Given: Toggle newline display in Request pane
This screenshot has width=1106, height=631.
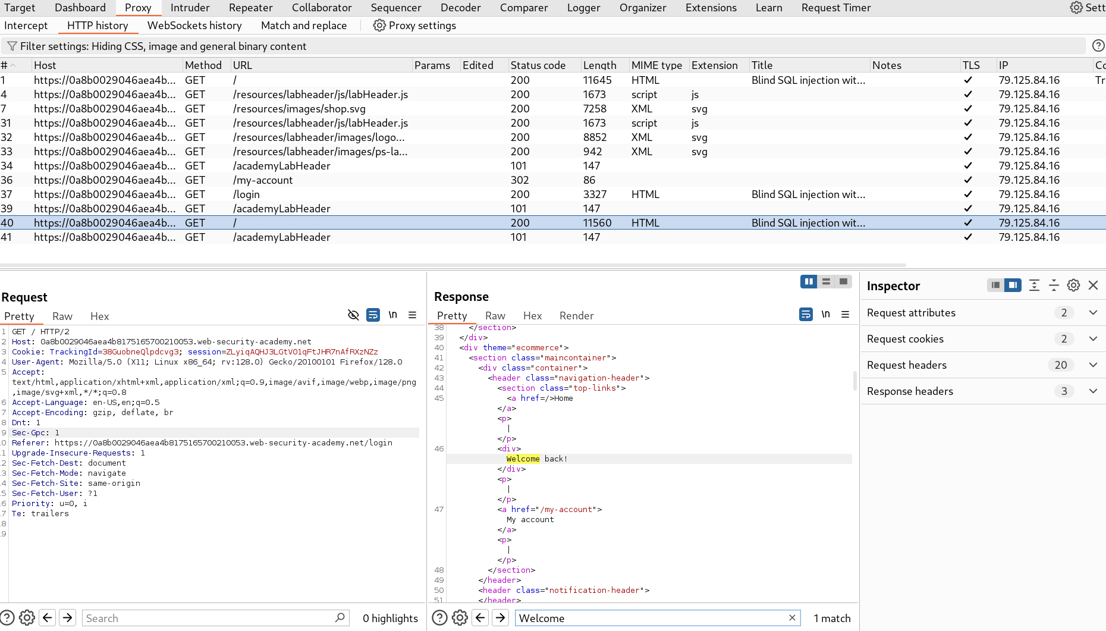Looking at the screenshot, I should click(x=393, y=315).
